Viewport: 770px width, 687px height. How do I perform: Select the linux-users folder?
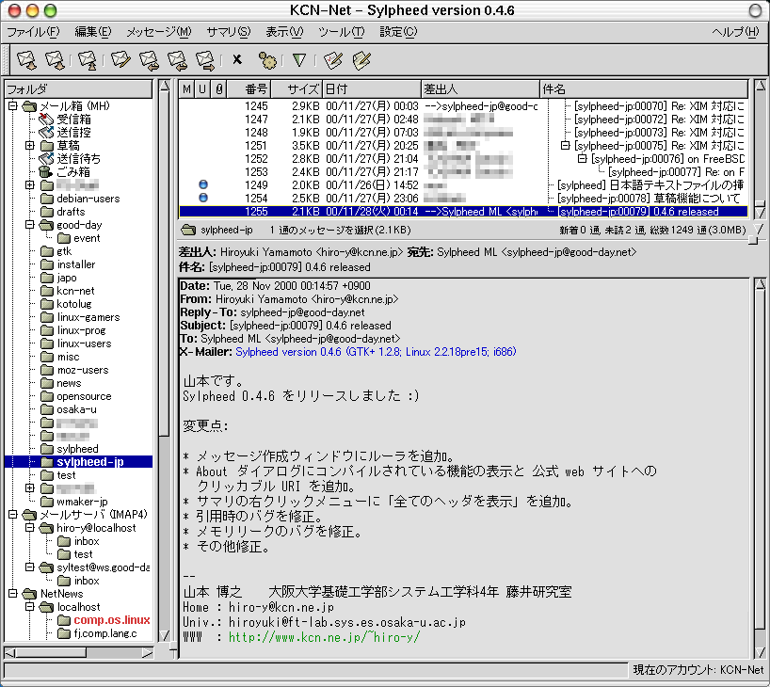tap(84, 343)
